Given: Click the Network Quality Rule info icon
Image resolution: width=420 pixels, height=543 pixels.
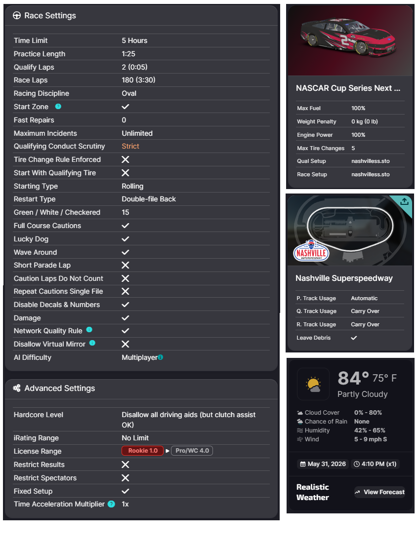Looking at the screenshot, I should click(89, 329).
